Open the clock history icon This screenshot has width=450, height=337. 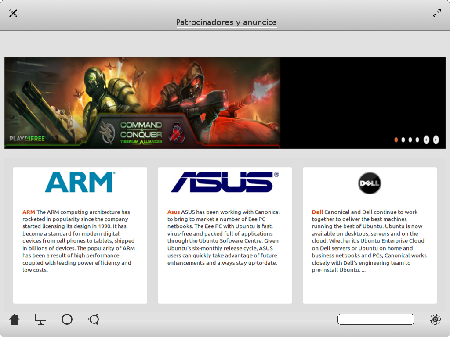click(67, 319)
